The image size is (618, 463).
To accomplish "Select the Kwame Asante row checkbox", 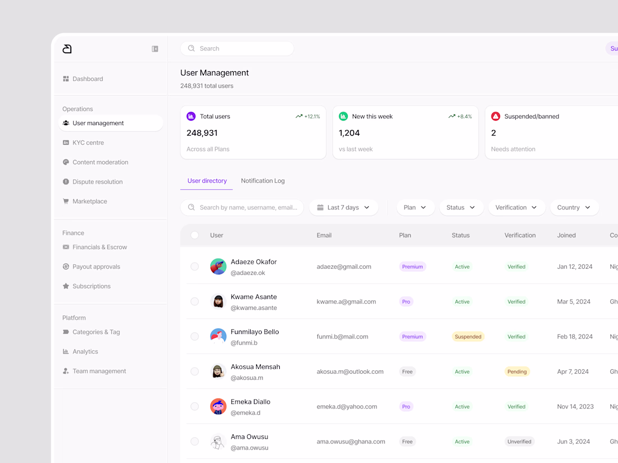I will point(195,301).
